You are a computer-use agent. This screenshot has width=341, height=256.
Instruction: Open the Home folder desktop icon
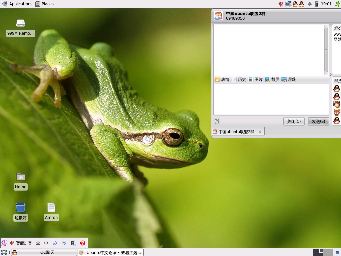coord(21,181)
